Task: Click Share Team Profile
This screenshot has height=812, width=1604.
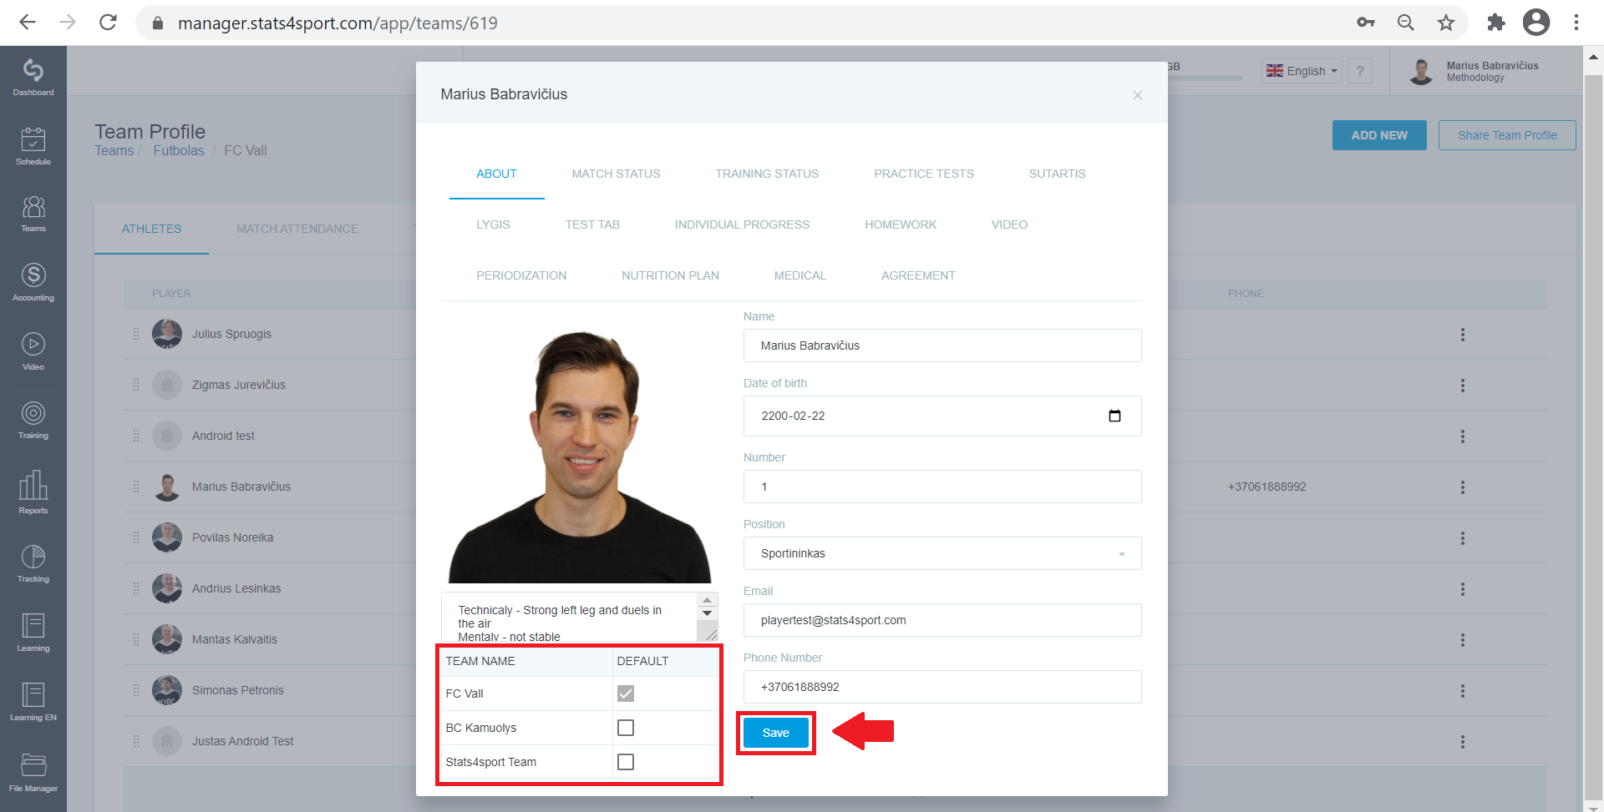Action: [1507, 135]
